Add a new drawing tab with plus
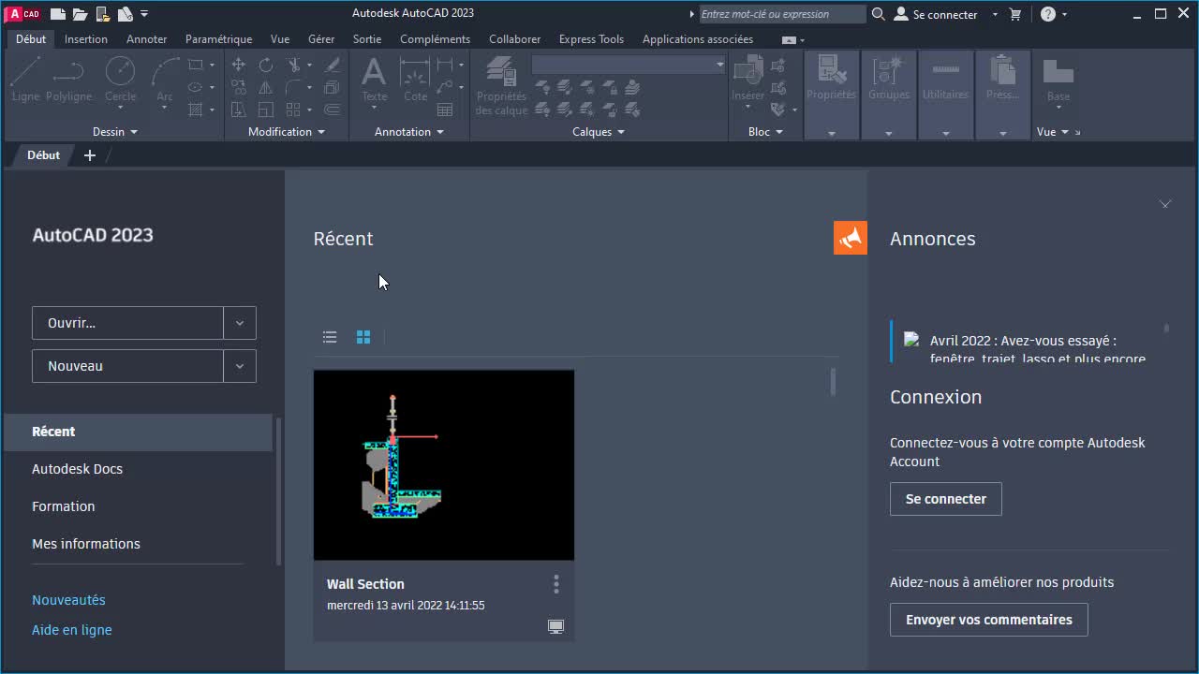The width and height of the screenshot is (1199, 674). point(90,155)
